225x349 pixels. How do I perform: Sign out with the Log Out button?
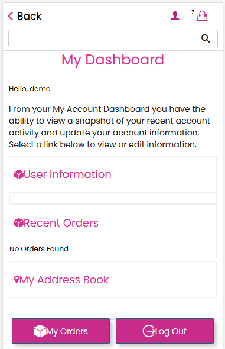click(x=165, y=331)
